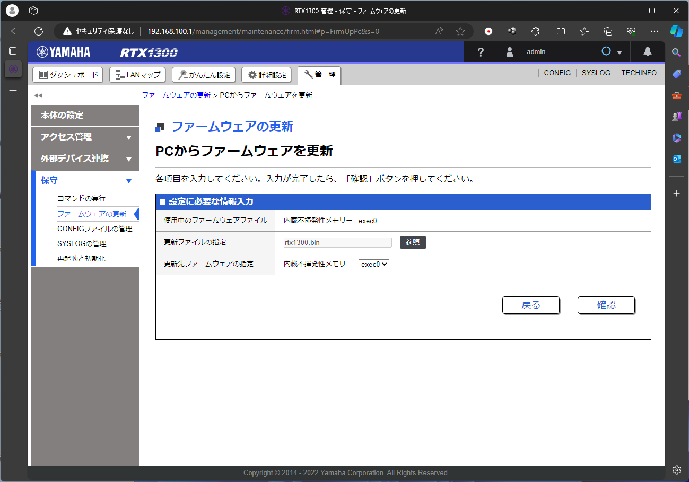Switch to 詳細設定 tab
689x482 pixels.
[x=266, y=75]
